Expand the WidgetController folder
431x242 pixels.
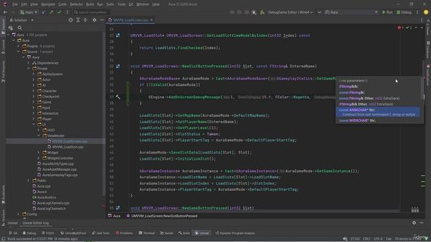tap(38, 158)
